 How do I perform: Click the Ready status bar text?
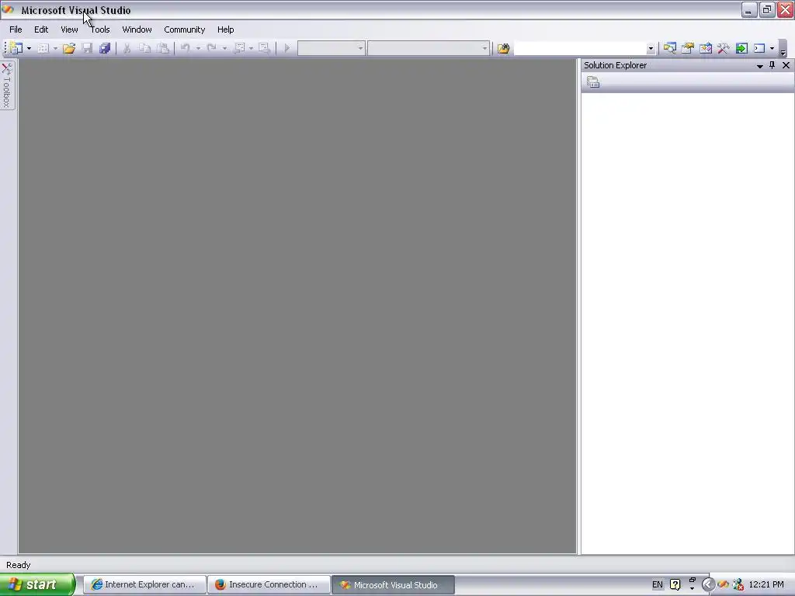(19, 565)
